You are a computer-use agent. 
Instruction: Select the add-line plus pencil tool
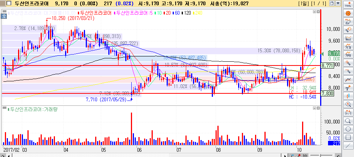pos(348,62)
